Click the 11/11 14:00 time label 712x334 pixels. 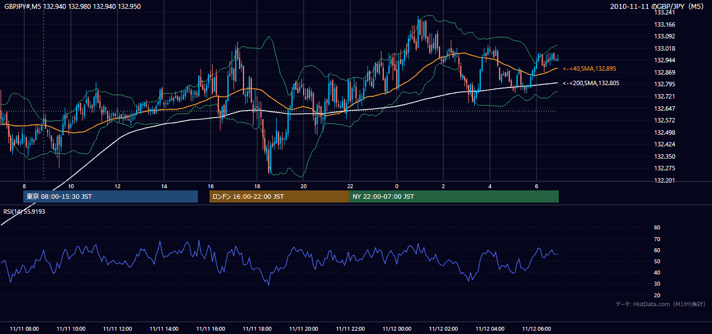click(164, 329)
